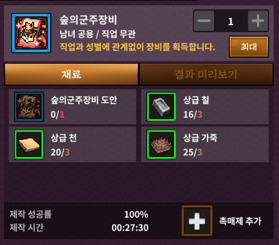Viewport: 279px width, 245px height.
Task: Open the 결과 미리보기 tab
Action: point(206,75)
